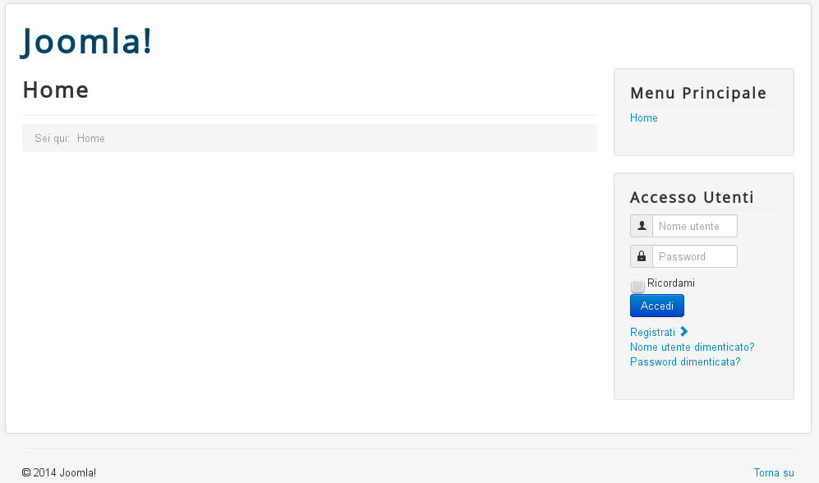Screen dimensions: 819x483
Task: Focus the Password input field
Action: click(695, 256)
